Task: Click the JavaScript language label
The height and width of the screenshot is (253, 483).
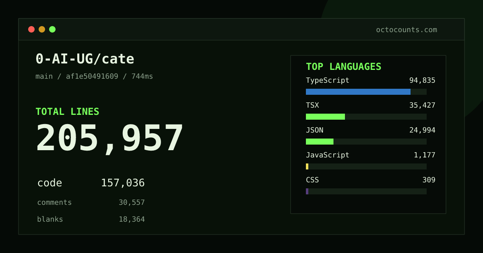Action: pyautogui.click(x=328, y=155)
